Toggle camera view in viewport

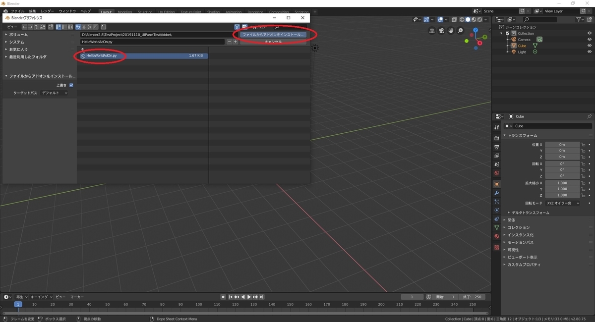pyautogui.click(x=441, y=31)
